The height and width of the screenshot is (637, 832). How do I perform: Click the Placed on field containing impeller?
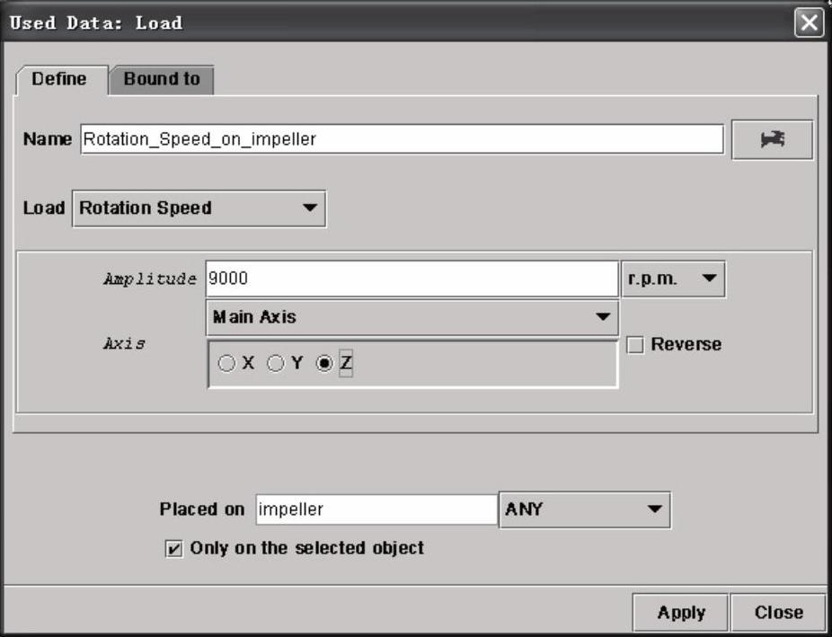(x=376, y=509)
